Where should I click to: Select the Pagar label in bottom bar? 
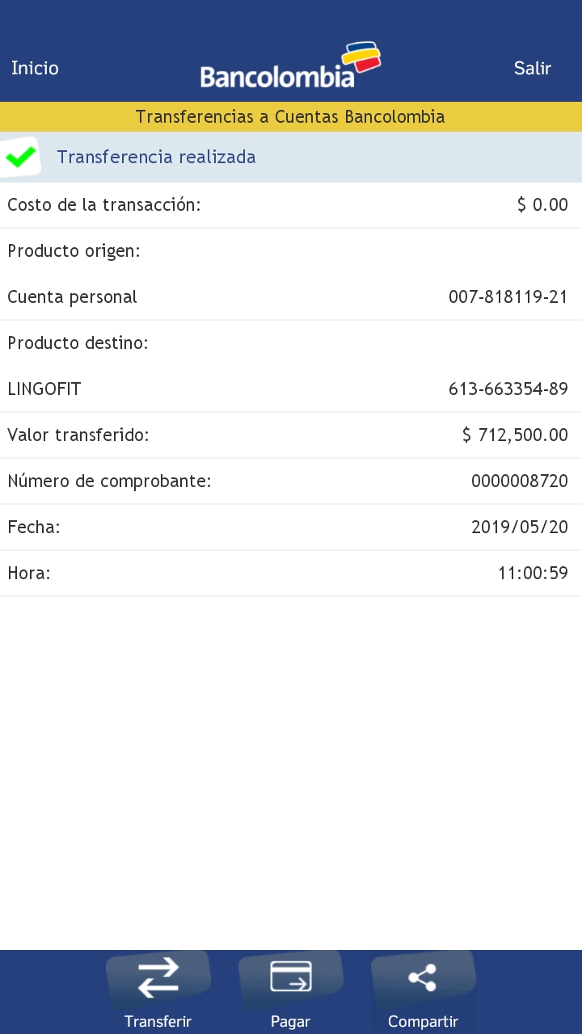click(x=291, y=1022)
